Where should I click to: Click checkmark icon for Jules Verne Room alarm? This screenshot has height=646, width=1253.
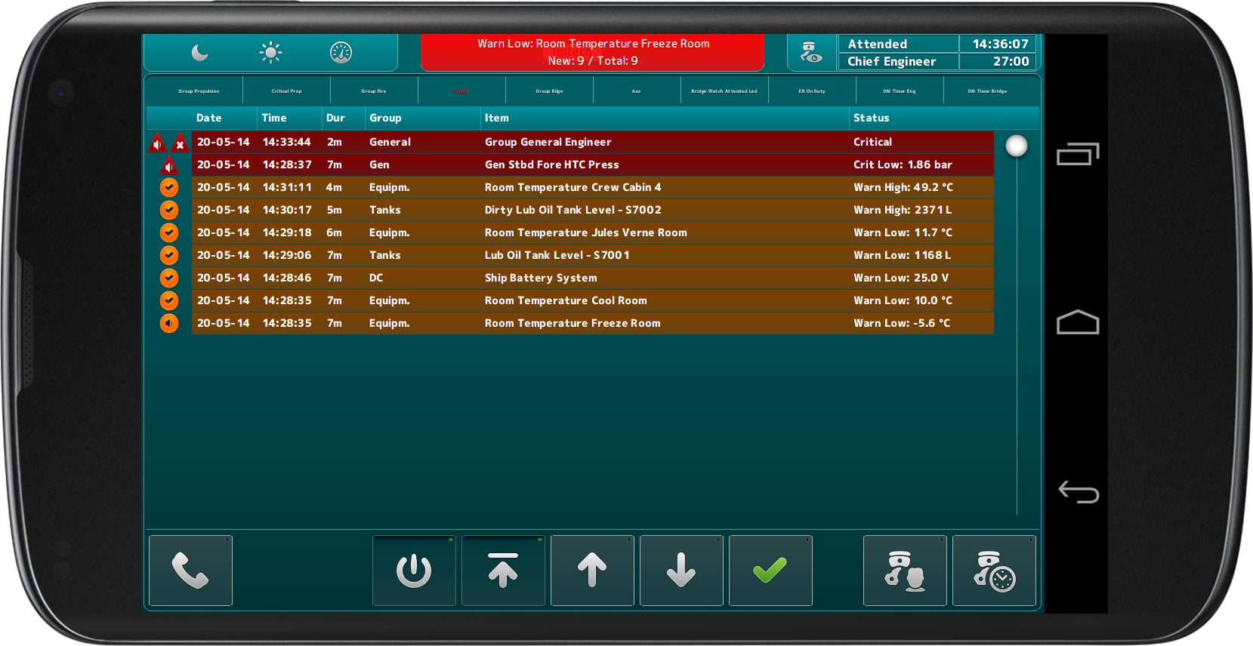pyautogui.click(x=169, y=232)
